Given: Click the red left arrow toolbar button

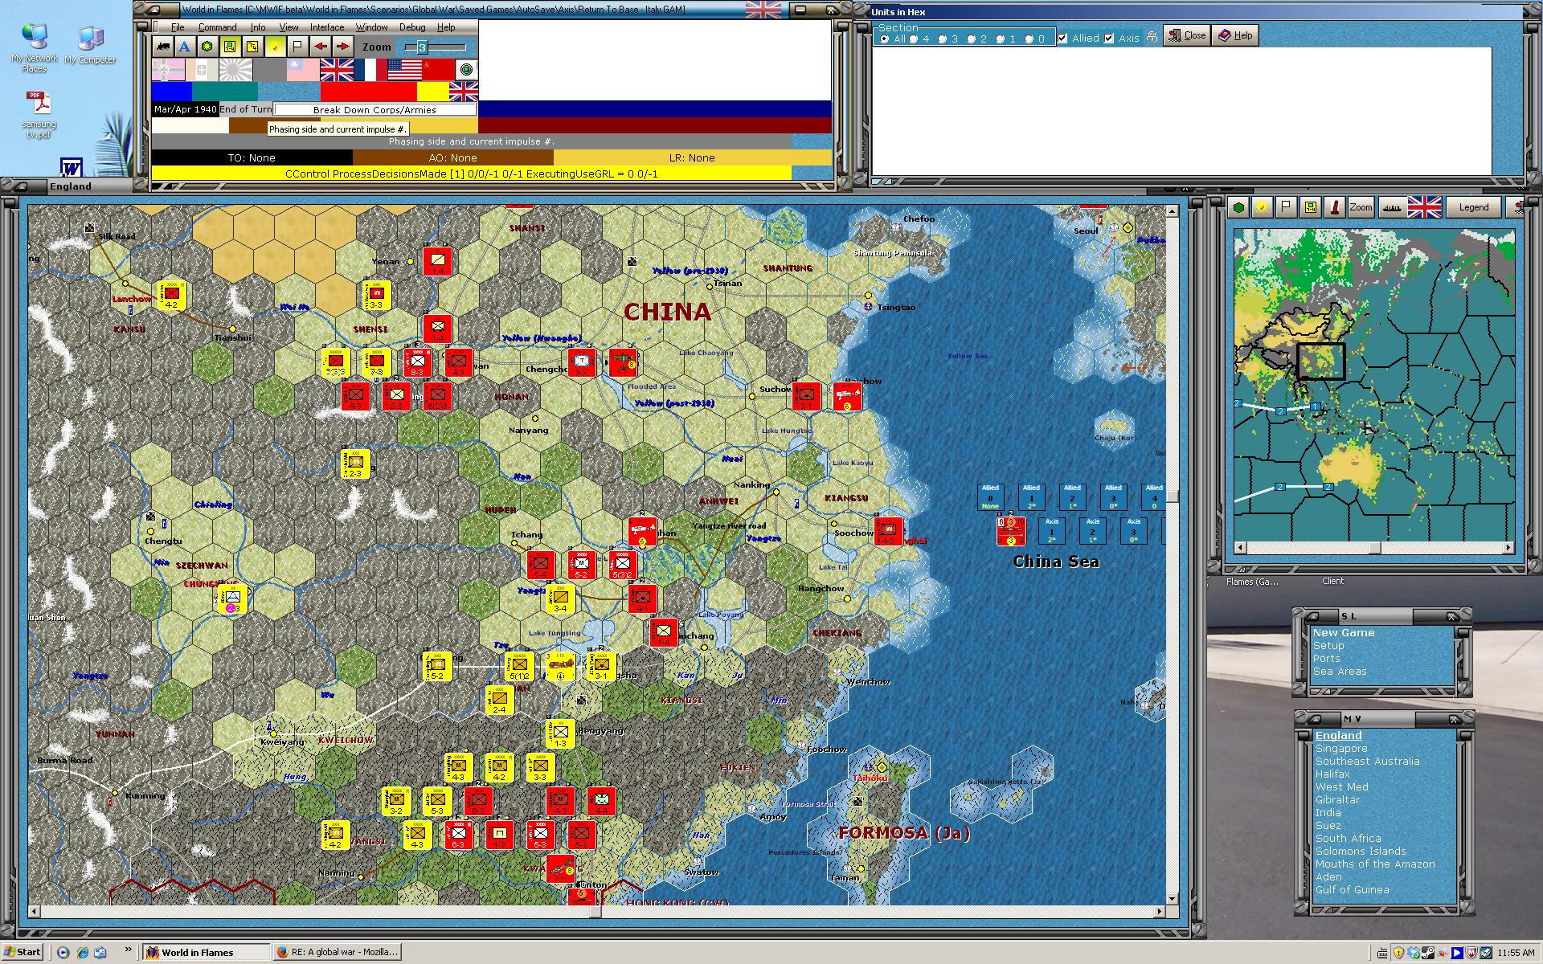Looking at the screenshot, I should 320,47.
